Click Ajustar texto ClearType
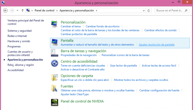The width and height of the screenshot is (193, 110). click(75, 94)
